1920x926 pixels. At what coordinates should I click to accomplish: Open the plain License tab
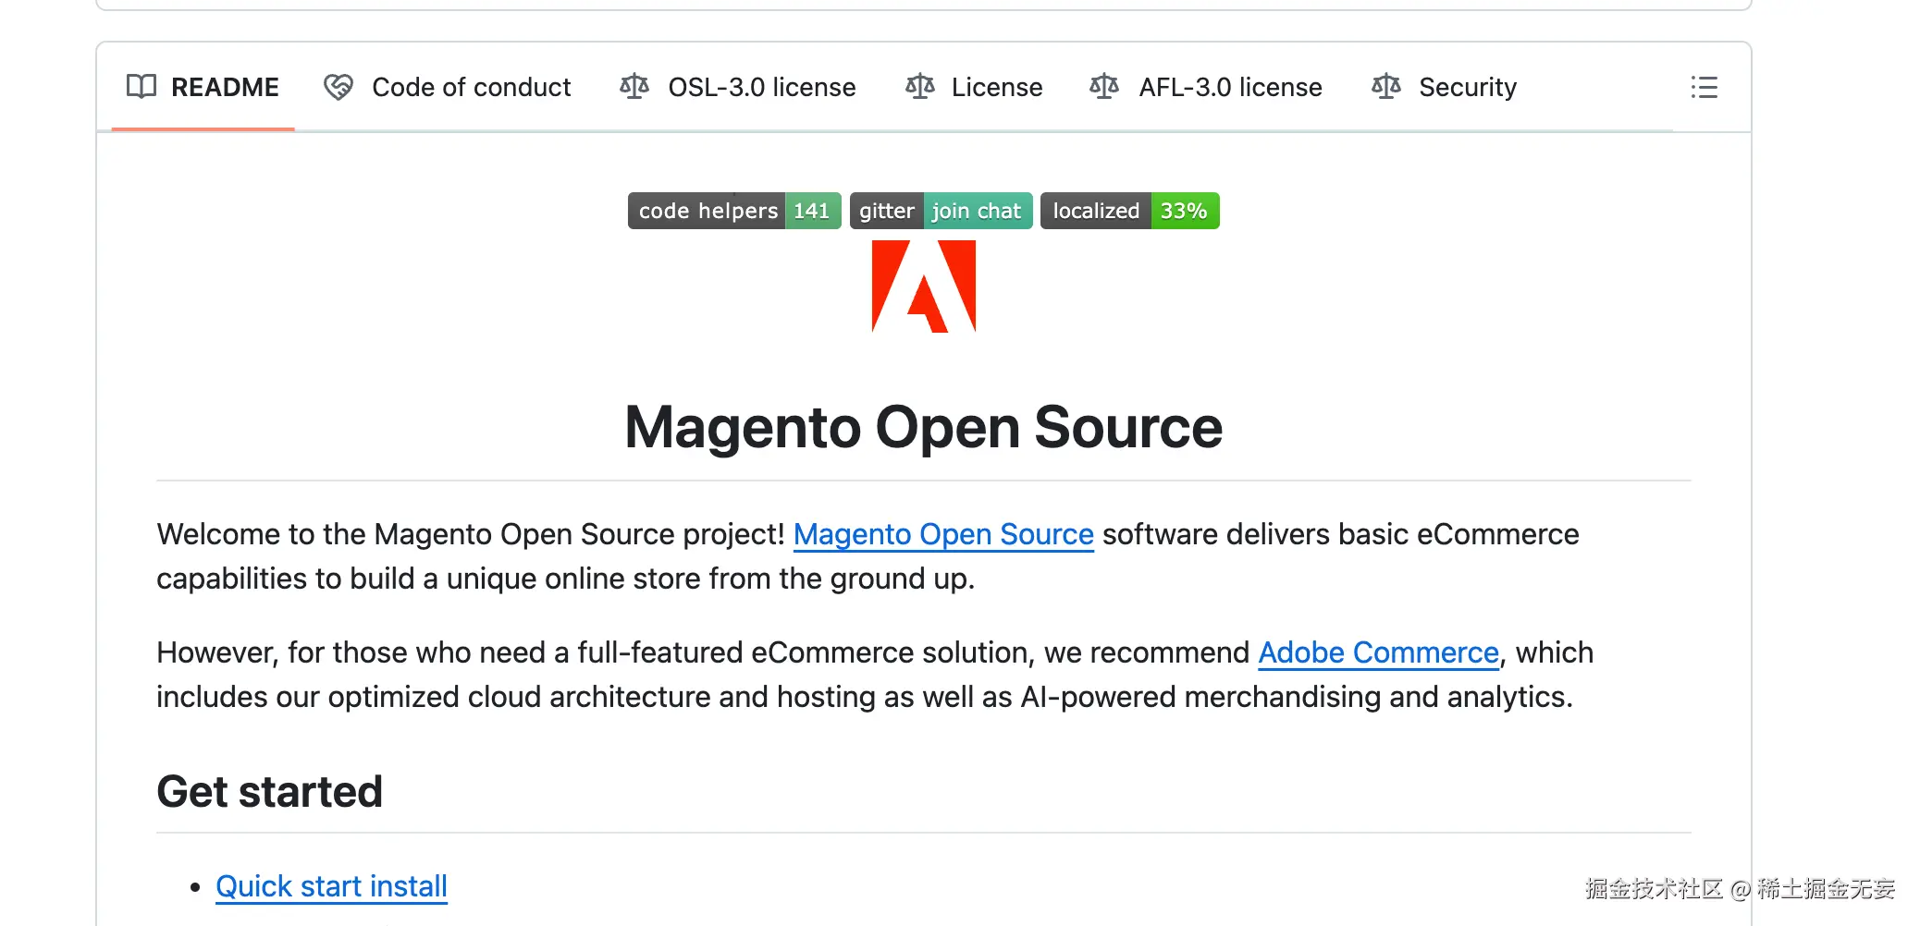[996, 87]
